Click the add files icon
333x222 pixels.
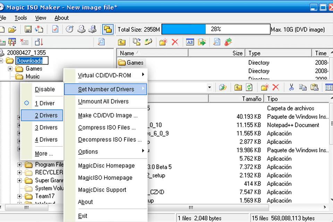pyautogui.click(x=137, y=42)
